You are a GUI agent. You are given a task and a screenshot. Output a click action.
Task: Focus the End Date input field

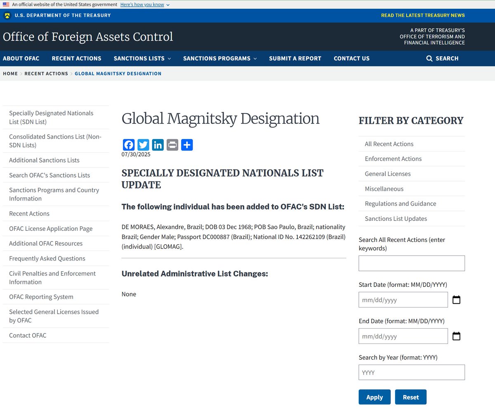403,336
